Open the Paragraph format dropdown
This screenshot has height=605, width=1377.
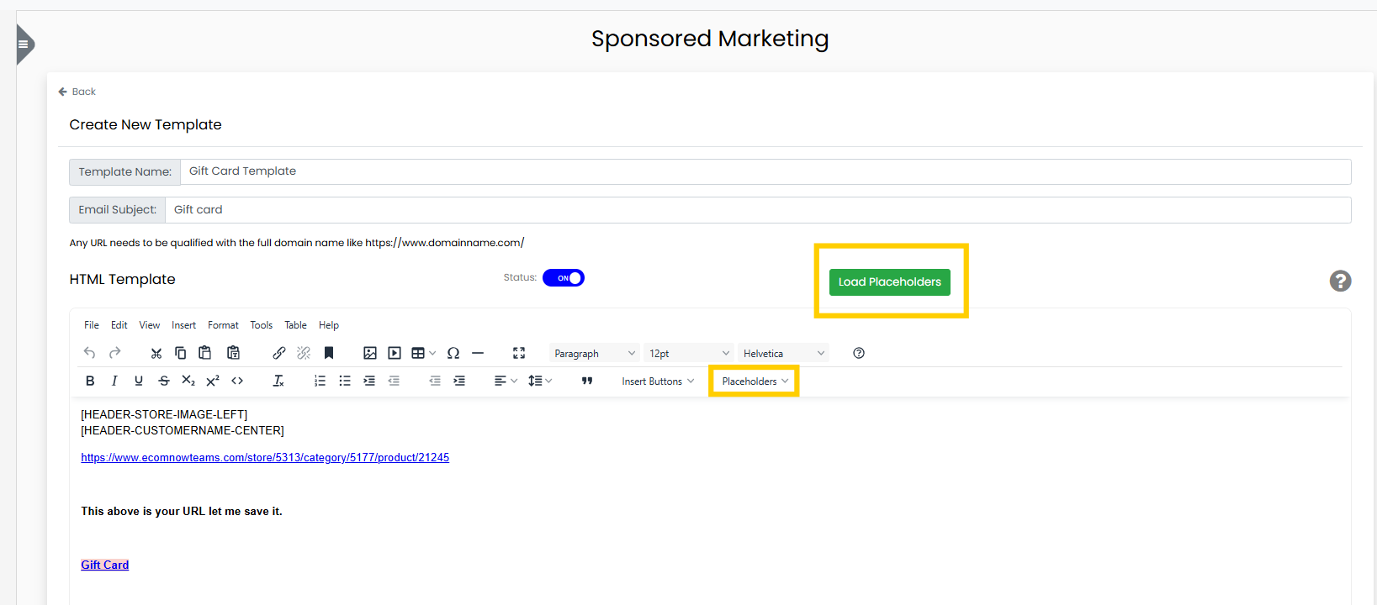[594, 354]
